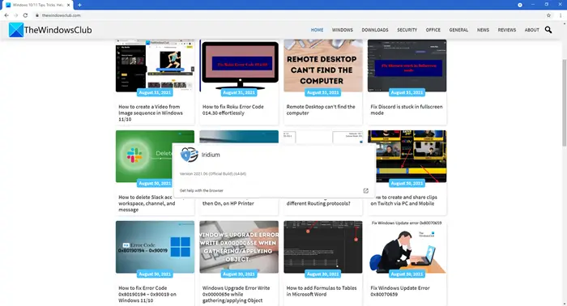Open the DOWNLOADS menu item
The width and height of the screenshot is (567, 306).
(375, 30)
